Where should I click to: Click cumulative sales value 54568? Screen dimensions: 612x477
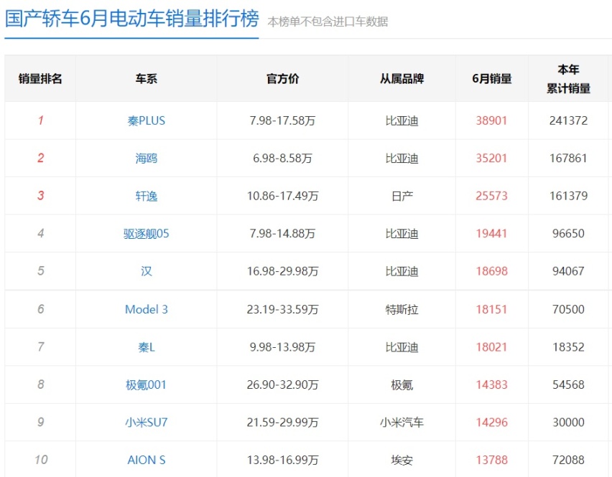[568, 384]
